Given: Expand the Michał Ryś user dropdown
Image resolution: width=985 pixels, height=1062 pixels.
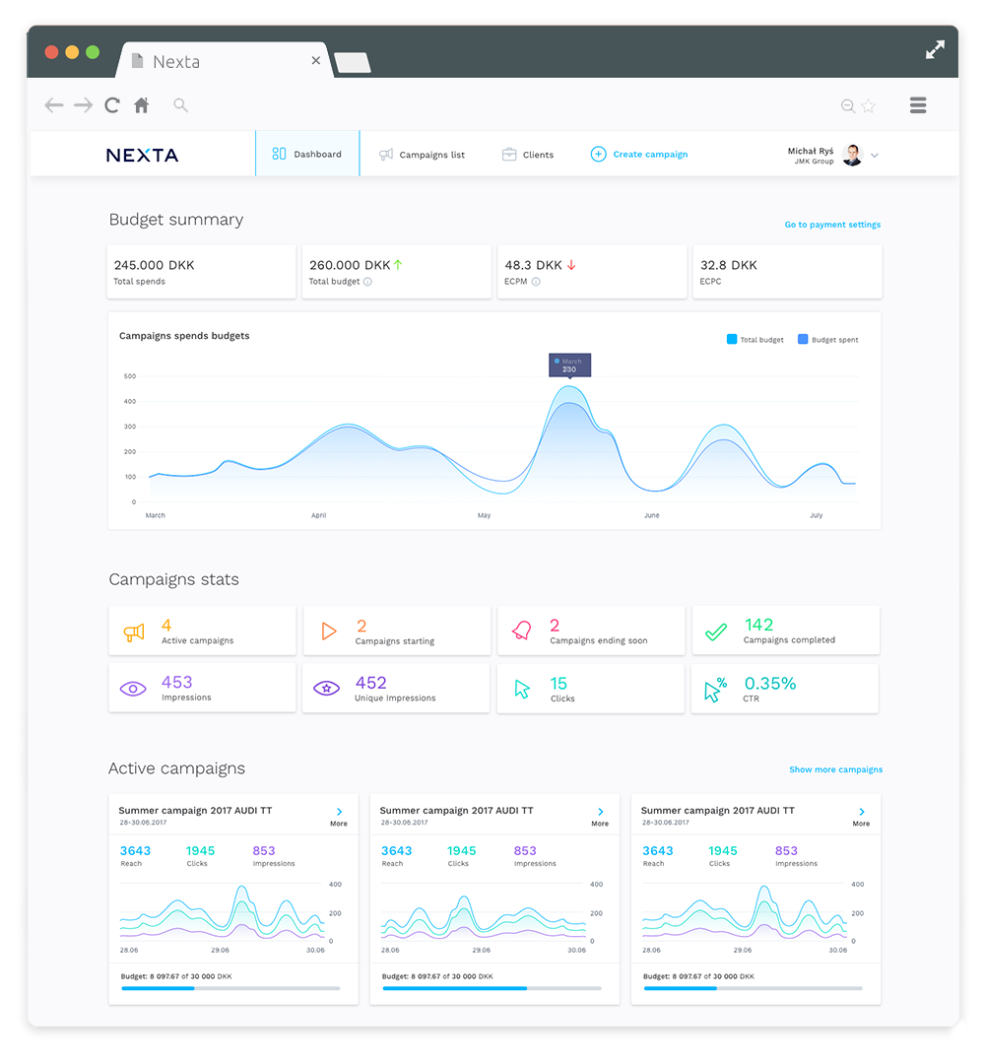Looking at the screenshot, I should 875,156.
